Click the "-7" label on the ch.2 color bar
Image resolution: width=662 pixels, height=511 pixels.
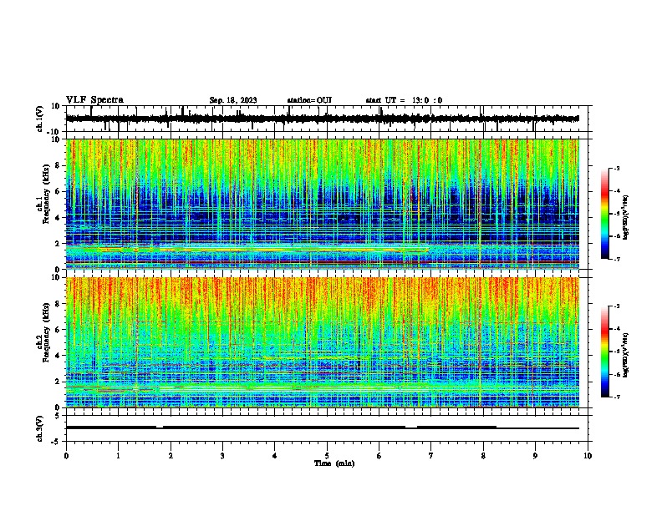click(x=616, y=397)
